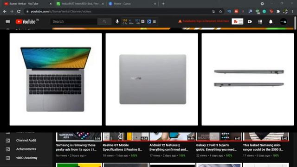Reload the current page
The image size is (297, 167).
pos(19,11)
